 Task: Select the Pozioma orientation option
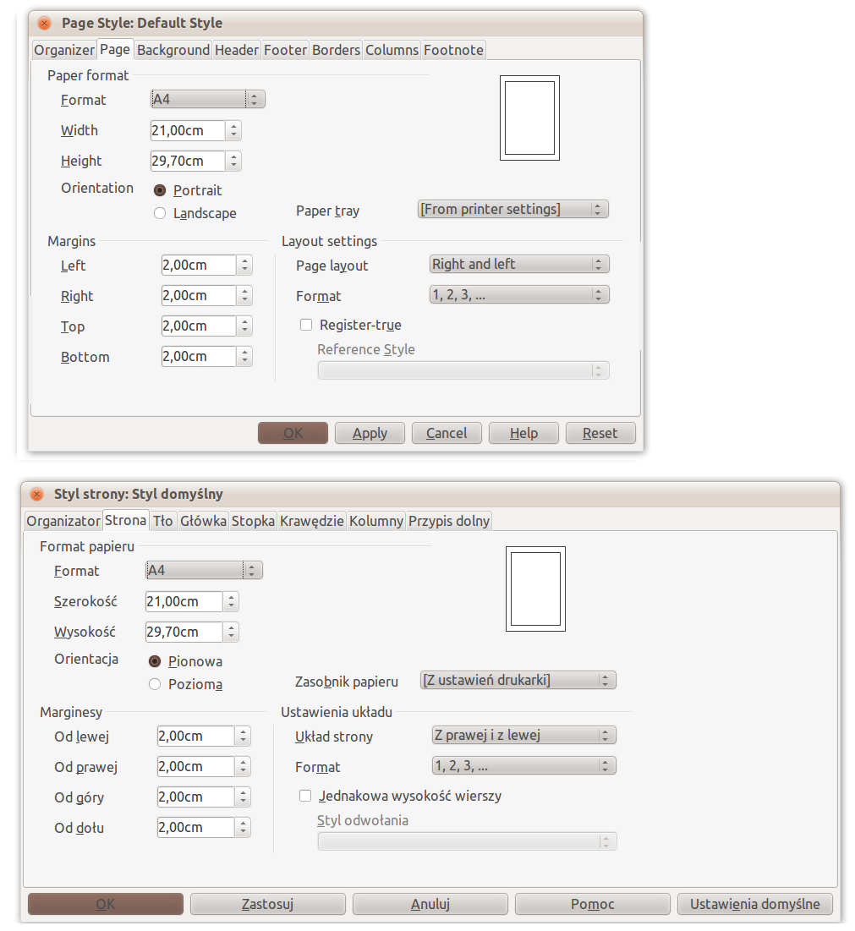(x=155, y=685)
